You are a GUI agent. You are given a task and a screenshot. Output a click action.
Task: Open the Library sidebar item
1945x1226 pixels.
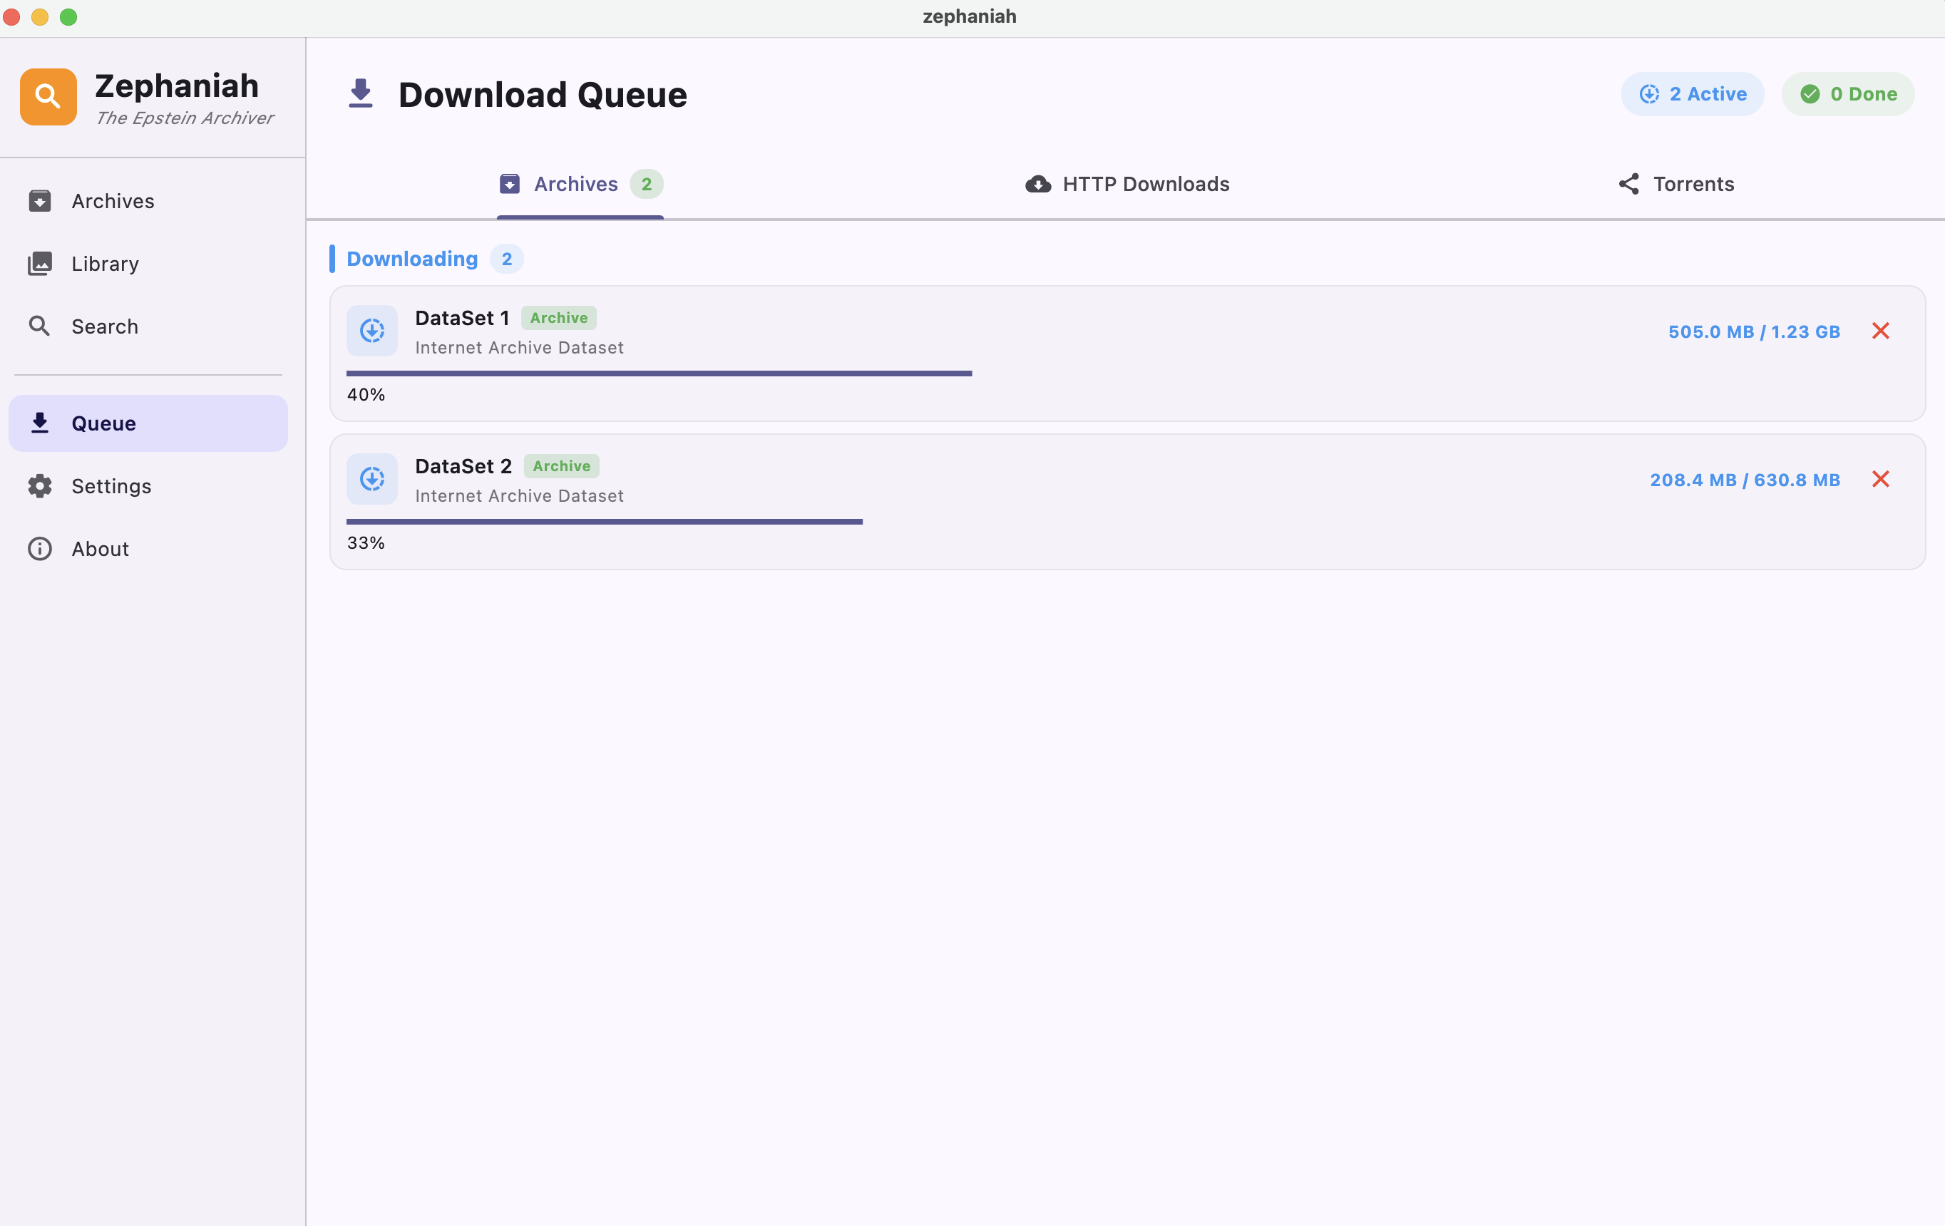click(x=104, y=263)
